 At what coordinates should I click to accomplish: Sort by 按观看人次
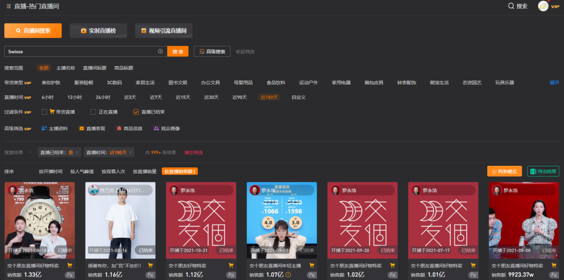point(113,172)
